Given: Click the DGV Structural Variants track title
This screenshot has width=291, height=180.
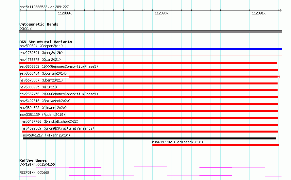Looking at the screenshot, I should [x=46, y=42].
